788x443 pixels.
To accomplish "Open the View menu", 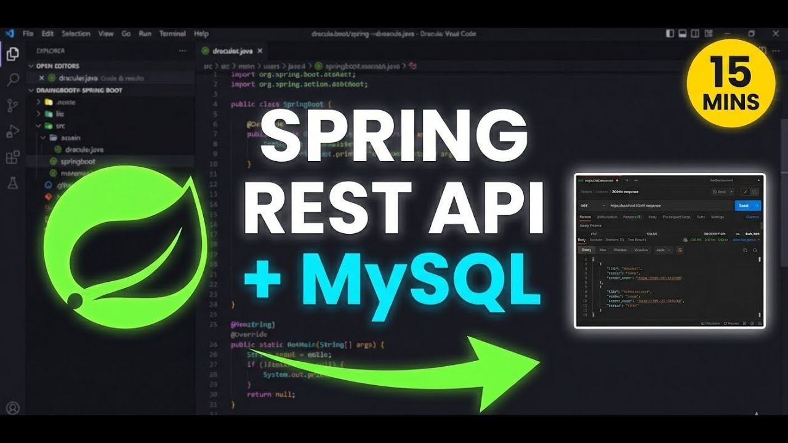I will point(106,33).
